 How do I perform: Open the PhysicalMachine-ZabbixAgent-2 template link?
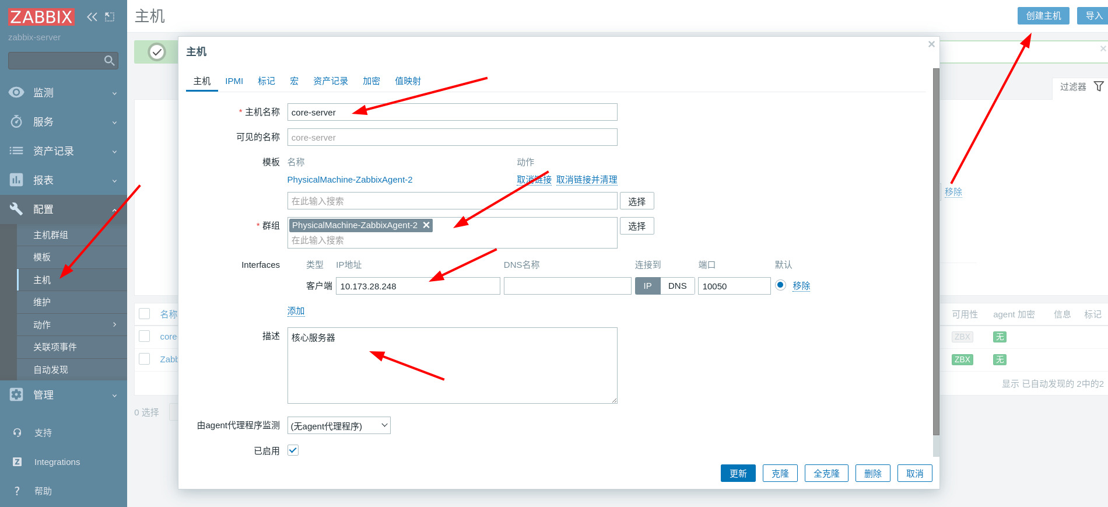tap(350, 180)
